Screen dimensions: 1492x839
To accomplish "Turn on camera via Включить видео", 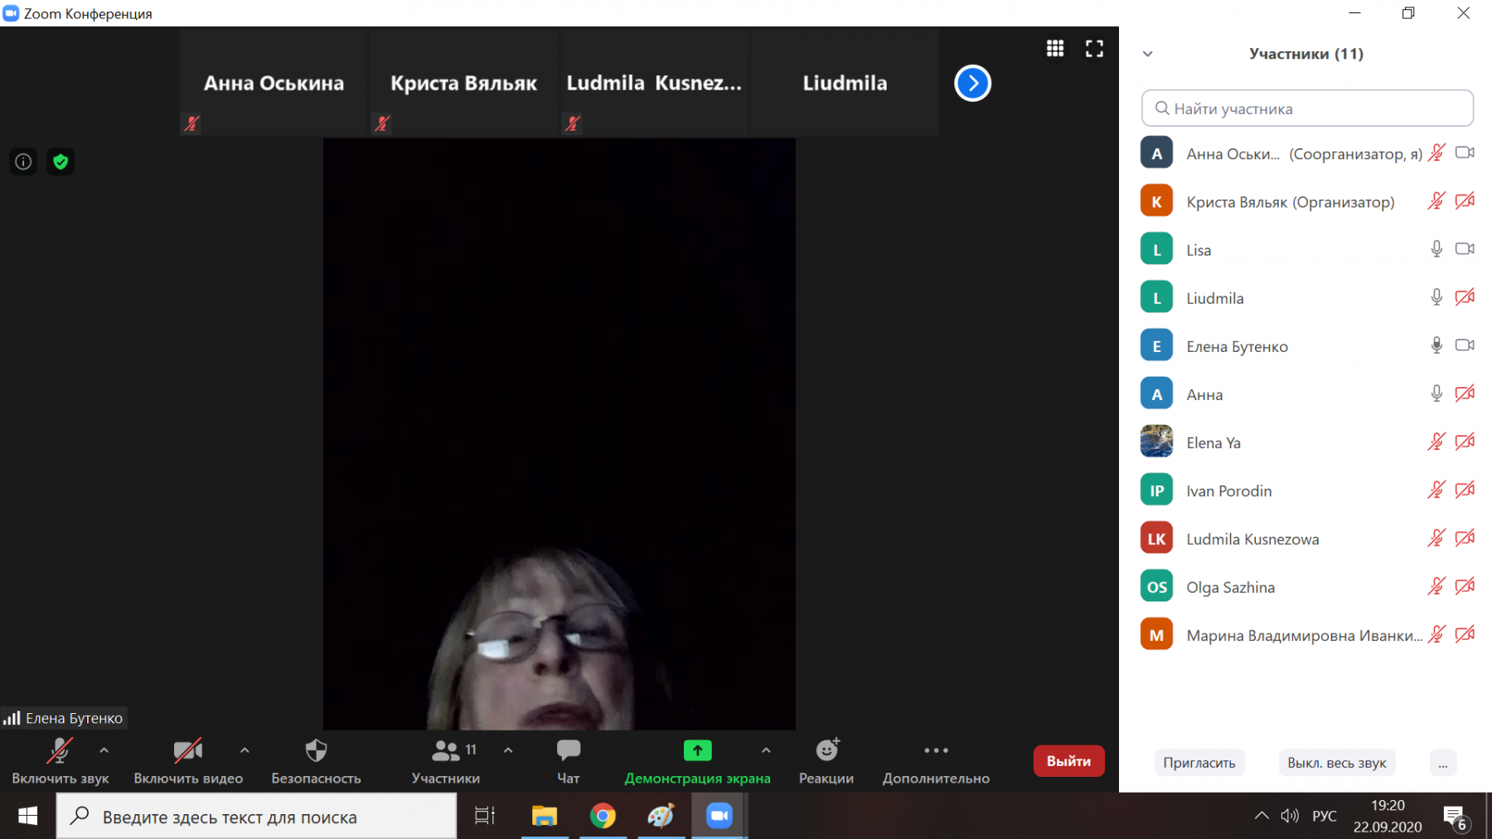I will 188,761.
